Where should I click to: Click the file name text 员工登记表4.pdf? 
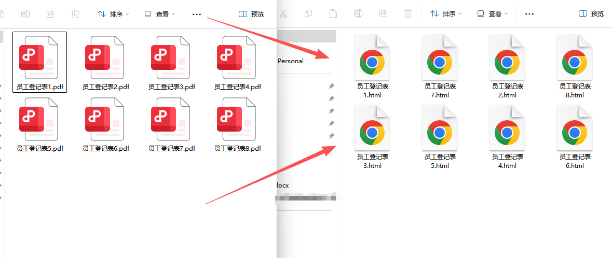click(238, 87)
